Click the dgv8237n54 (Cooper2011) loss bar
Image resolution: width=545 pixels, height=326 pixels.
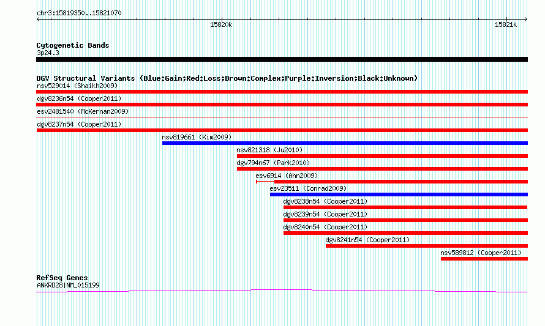point(282,130)
